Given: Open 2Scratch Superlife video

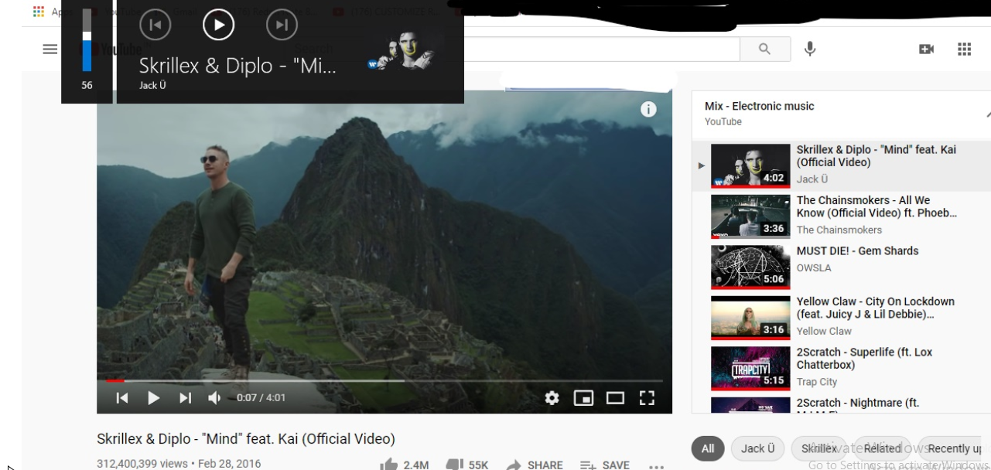Looking at the screenshot, I should tap(841, 368).
